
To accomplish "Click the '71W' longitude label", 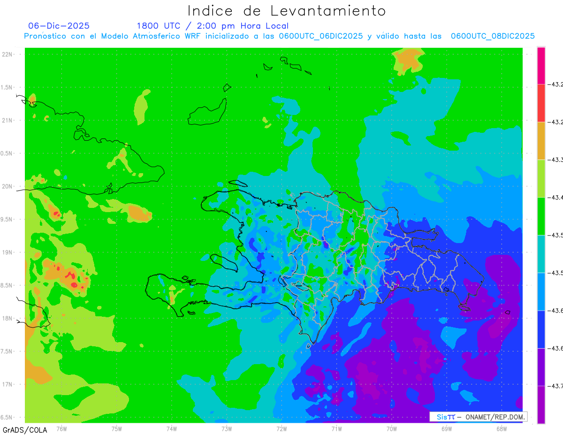I will coord(336,428).
